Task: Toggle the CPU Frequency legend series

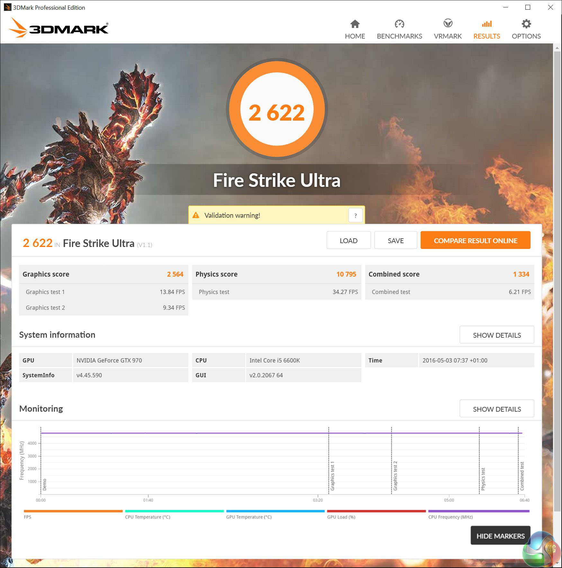Action: [x=479, y=514]
